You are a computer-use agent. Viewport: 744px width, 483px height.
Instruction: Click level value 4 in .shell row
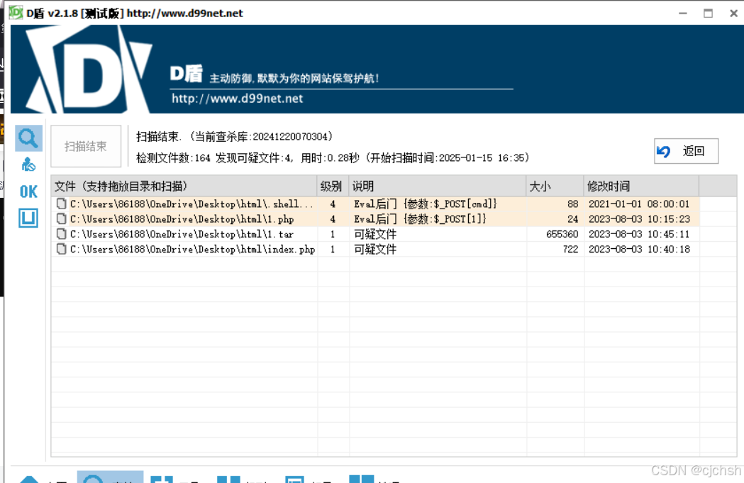pos(333,204)
